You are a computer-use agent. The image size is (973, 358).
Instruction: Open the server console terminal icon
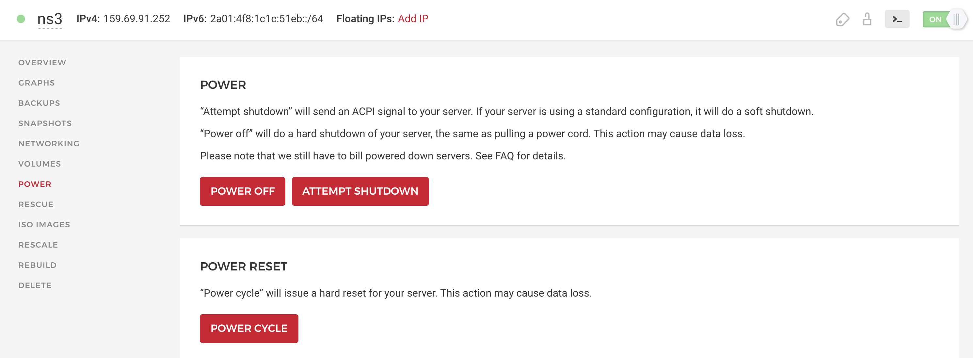[897, 19]
